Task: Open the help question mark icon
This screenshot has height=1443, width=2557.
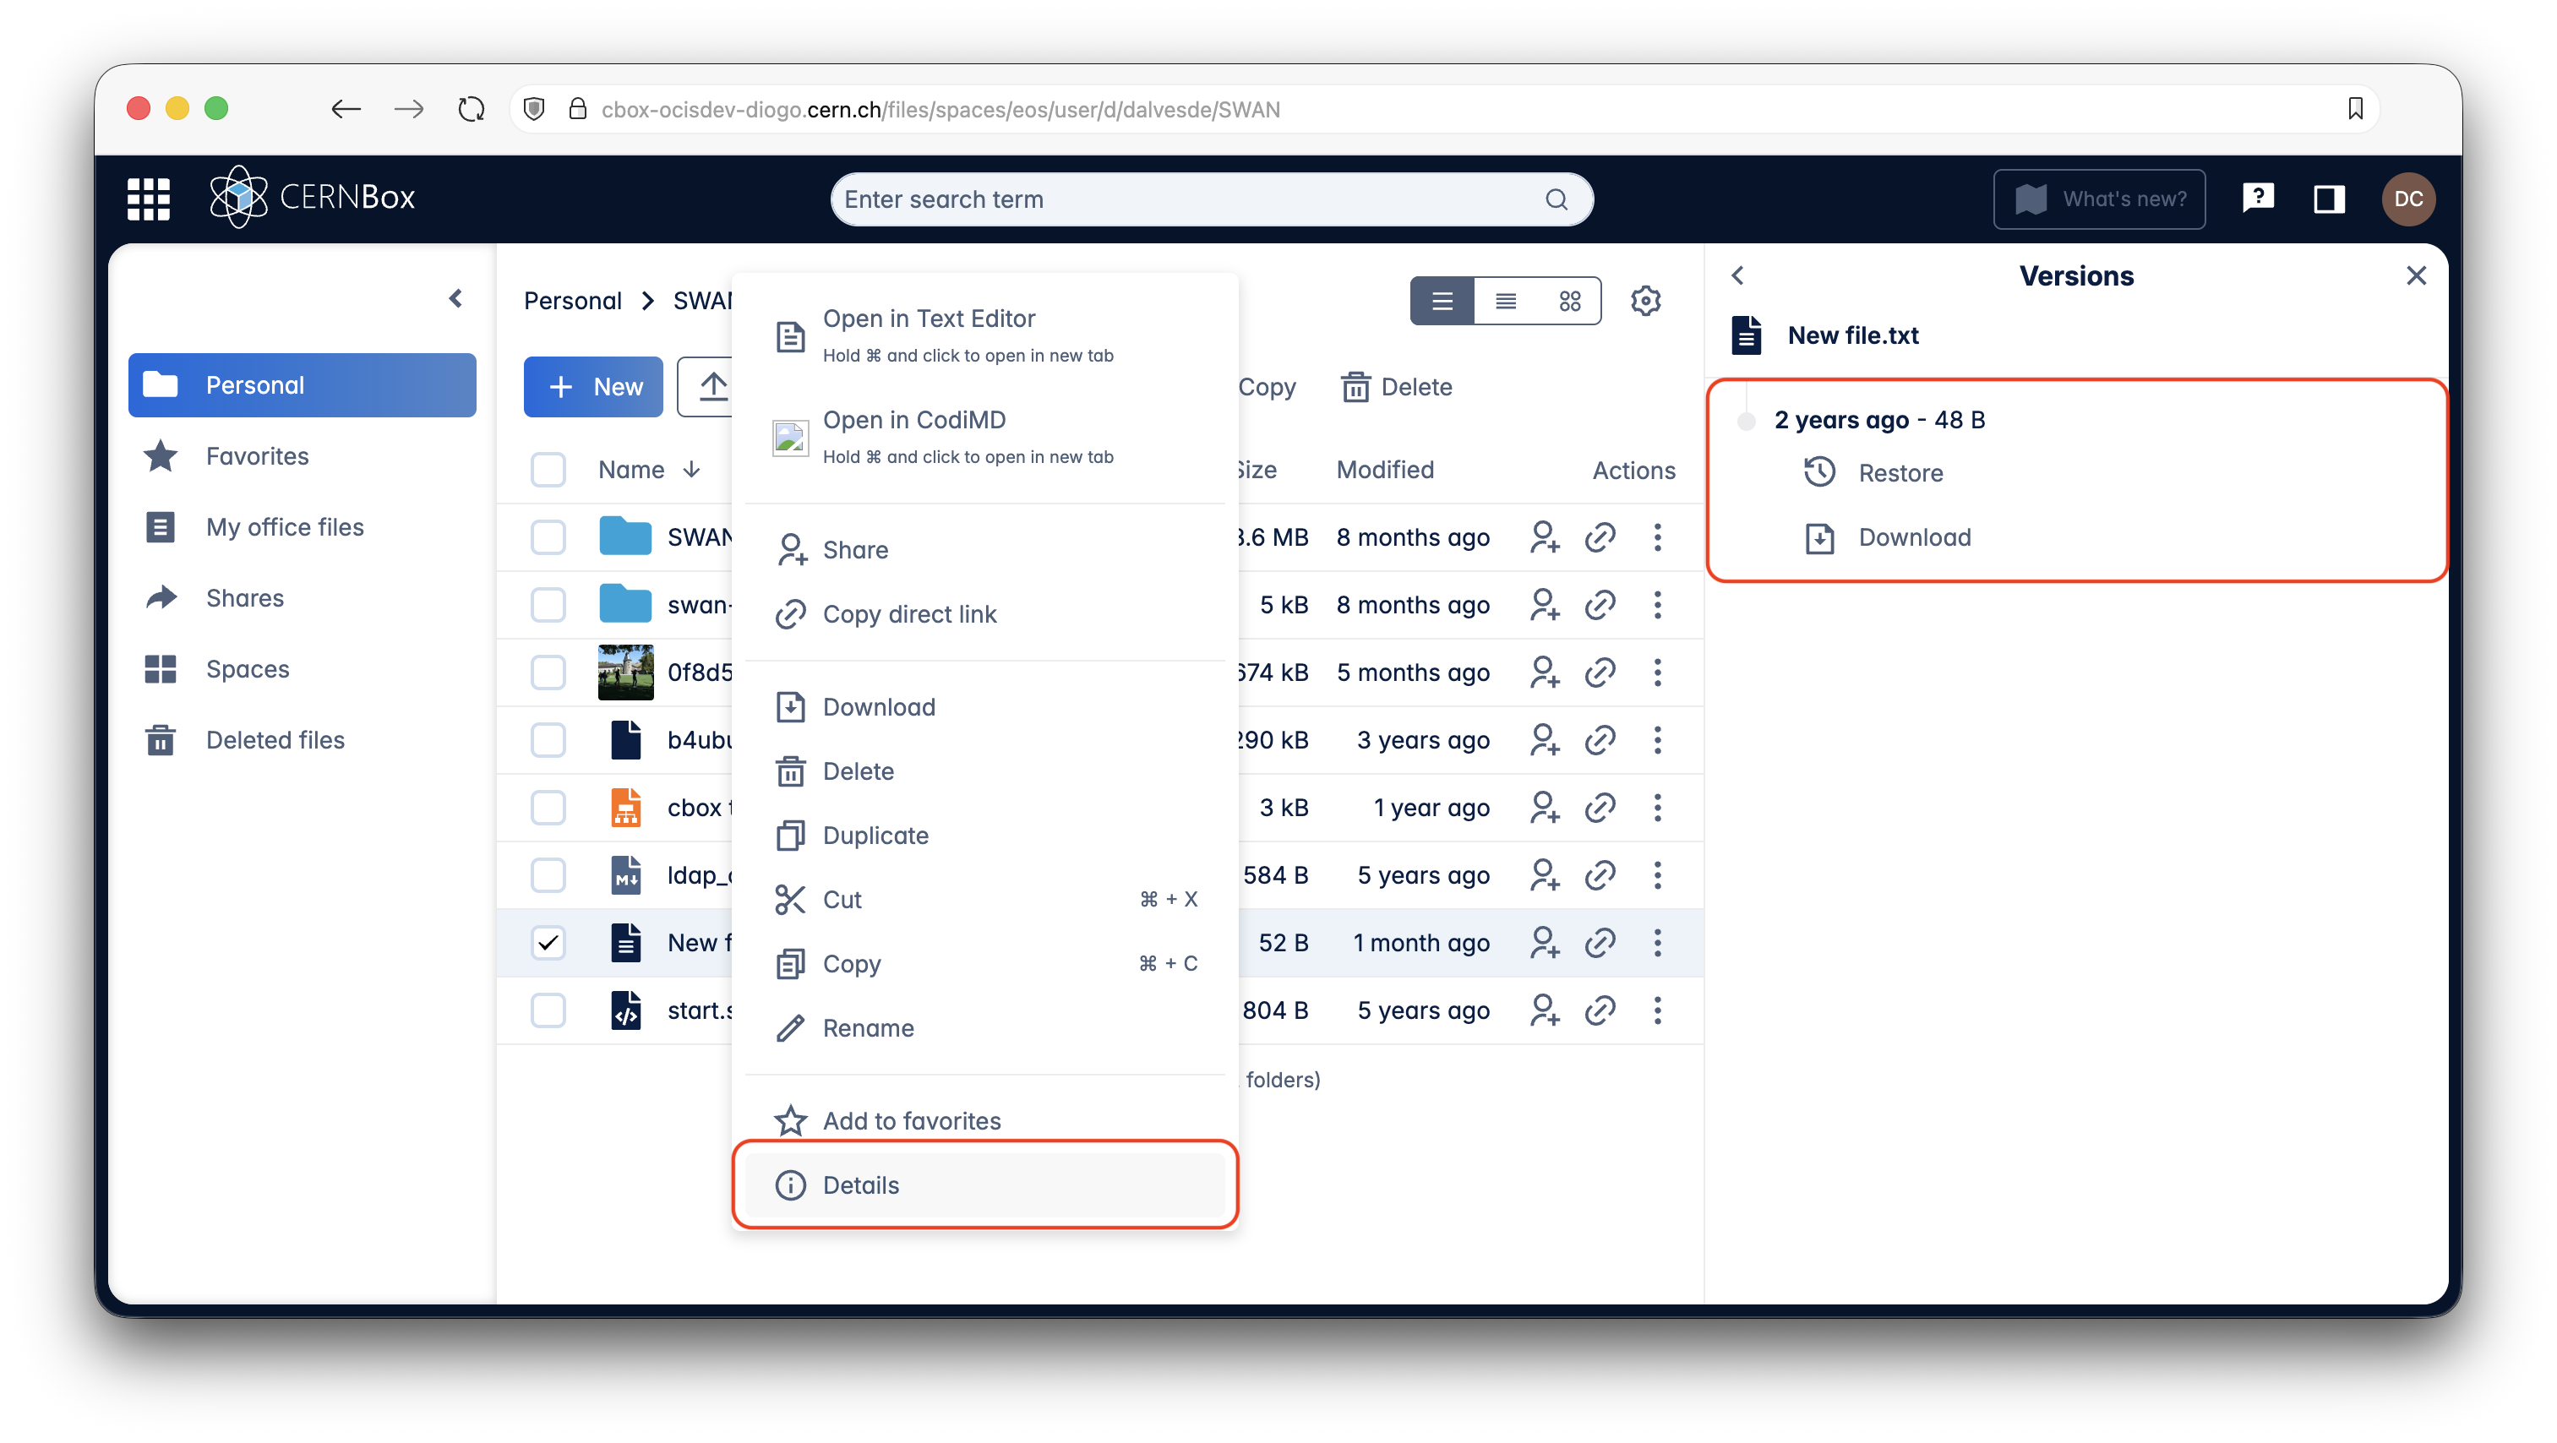Action: (x=2257, y=199)
